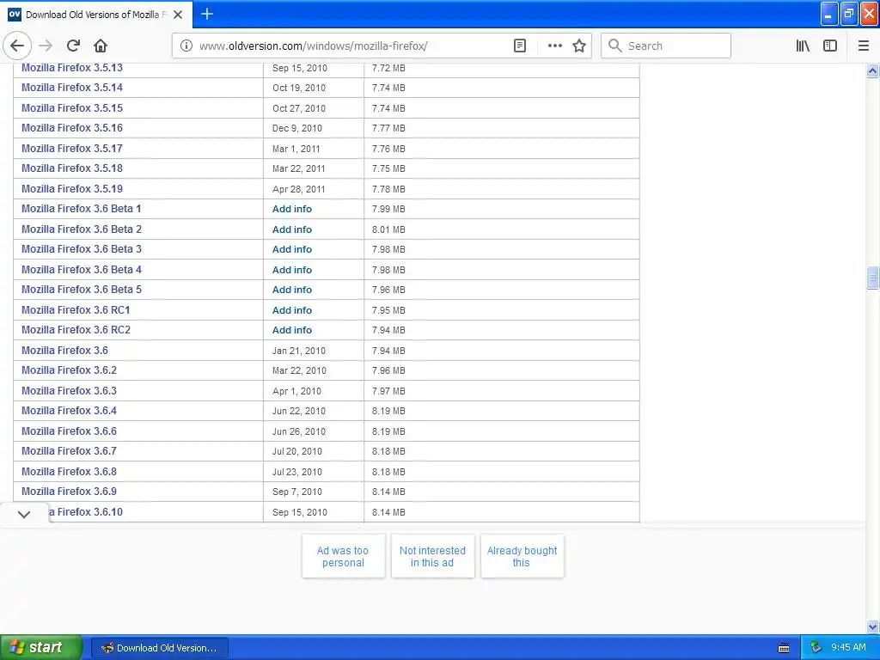This screenshot has height=660, width=880.
Task: Open Mozilla Firefox 3.6 Beta 1 link
Action: tap(82, 209)
